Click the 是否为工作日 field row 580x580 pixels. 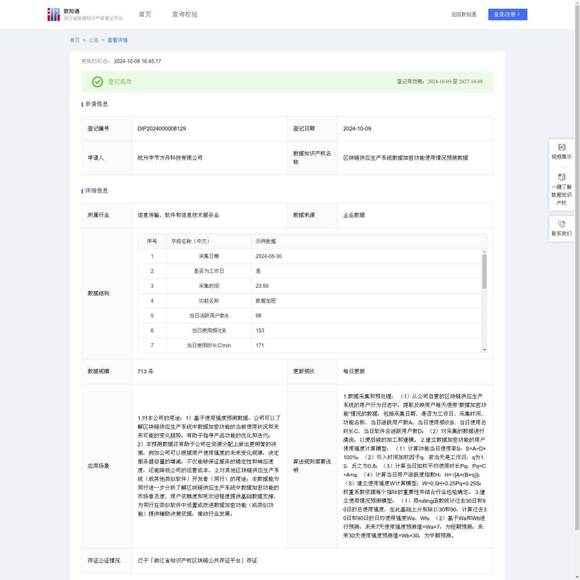tap(310, 271)
